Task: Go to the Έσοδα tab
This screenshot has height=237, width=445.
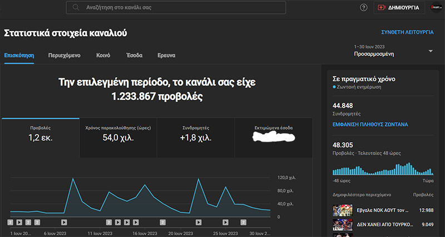Action: coord(134,56)
